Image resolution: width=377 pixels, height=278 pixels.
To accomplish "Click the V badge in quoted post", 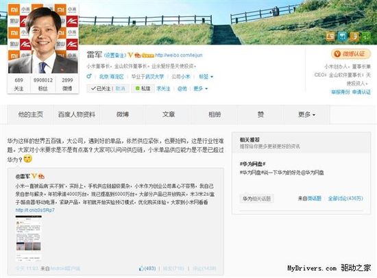I will click(x=34, y=176).
